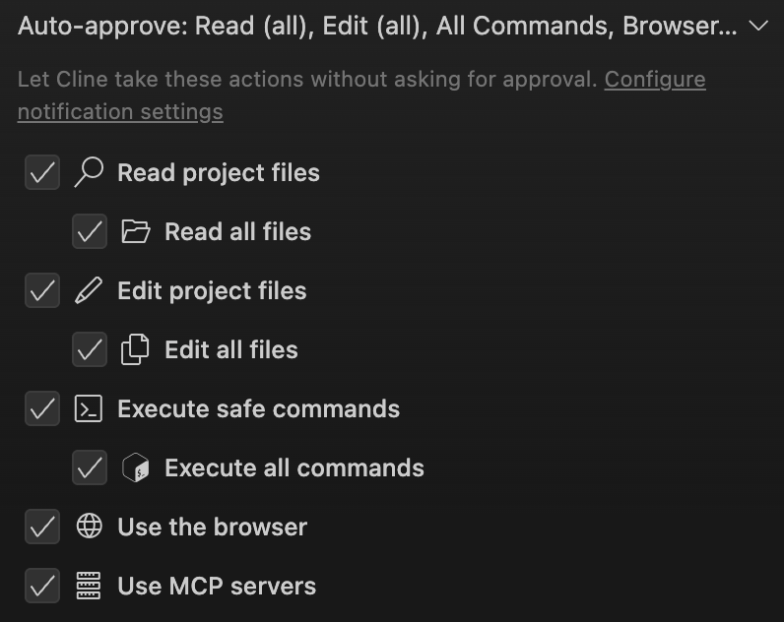Toggle the Use MCP servers checkbox

[x=42, y=587]
